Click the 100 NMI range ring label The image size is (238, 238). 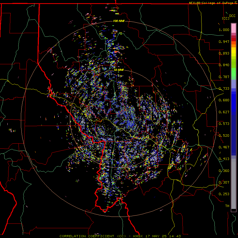pyautogui.click(x=119, y=21)
